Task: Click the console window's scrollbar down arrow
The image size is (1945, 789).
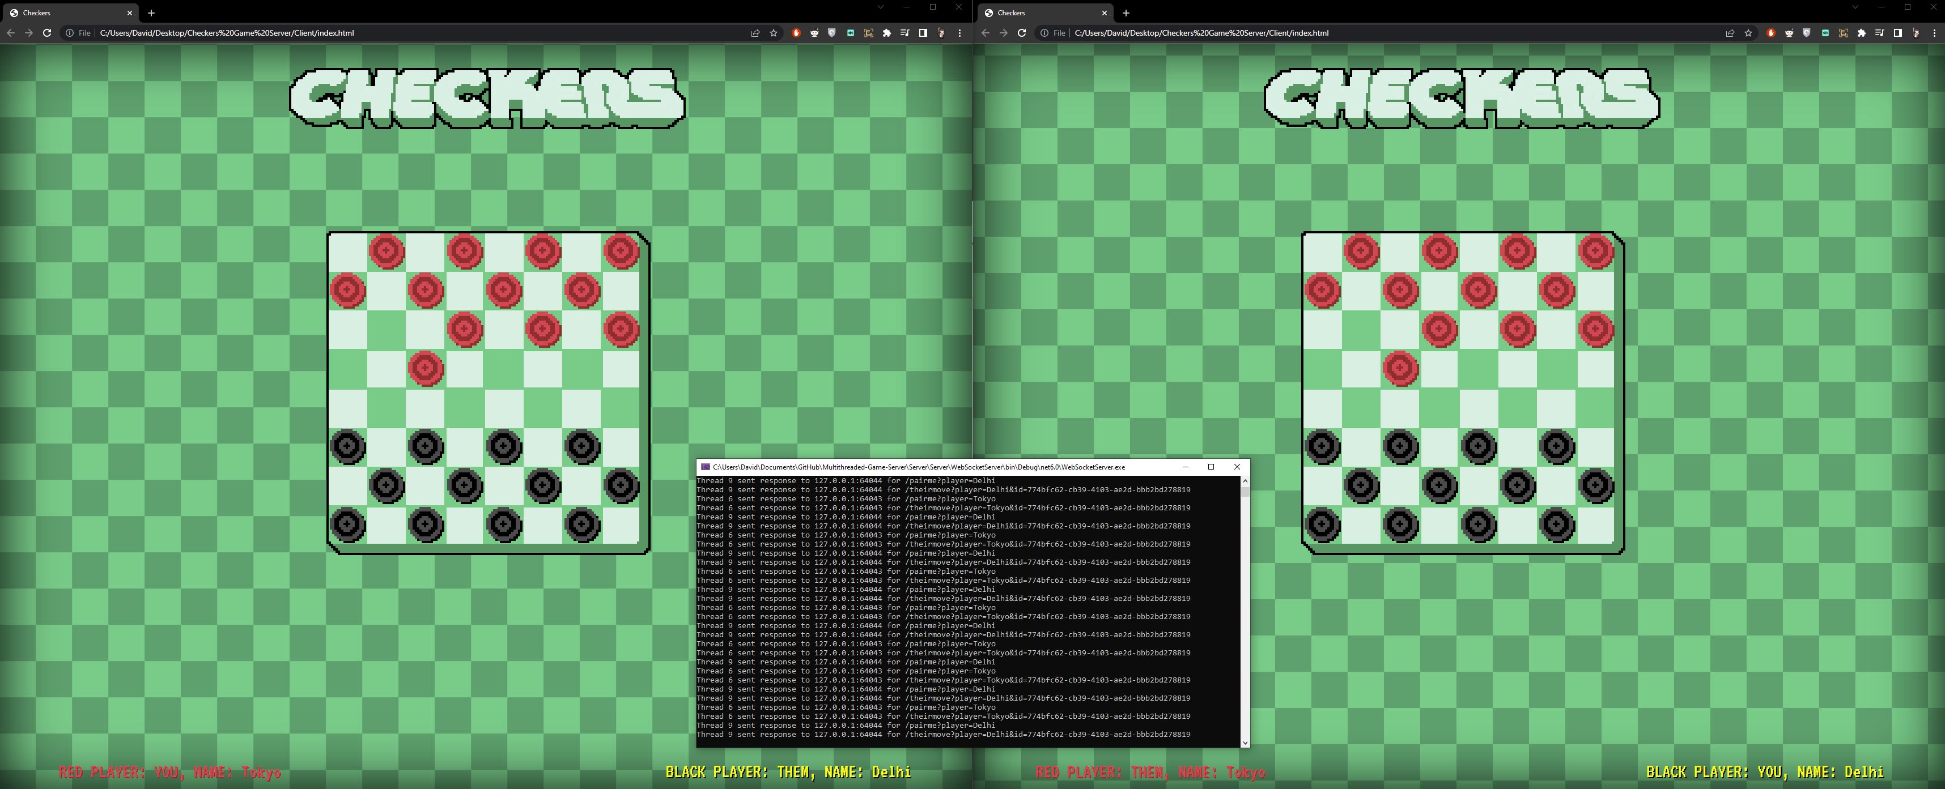Action: [x=1245, y=743]
